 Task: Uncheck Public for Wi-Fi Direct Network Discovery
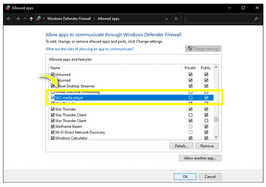[x=206, y=132]
